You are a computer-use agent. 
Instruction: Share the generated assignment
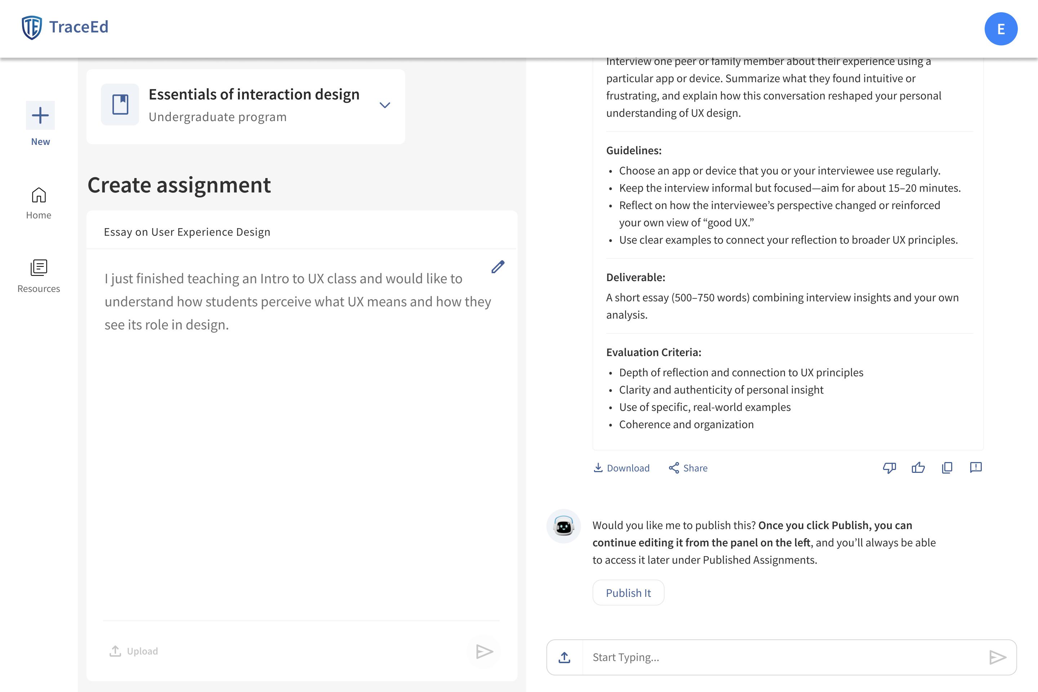pyautogui.click(x=688, y=468)
